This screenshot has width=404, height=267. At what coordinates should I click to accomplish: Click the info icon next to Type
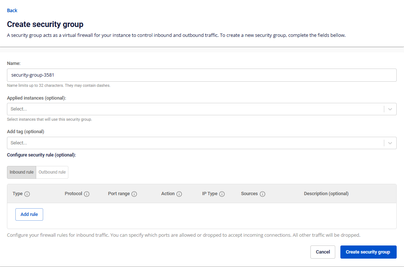tap(27, 194)
